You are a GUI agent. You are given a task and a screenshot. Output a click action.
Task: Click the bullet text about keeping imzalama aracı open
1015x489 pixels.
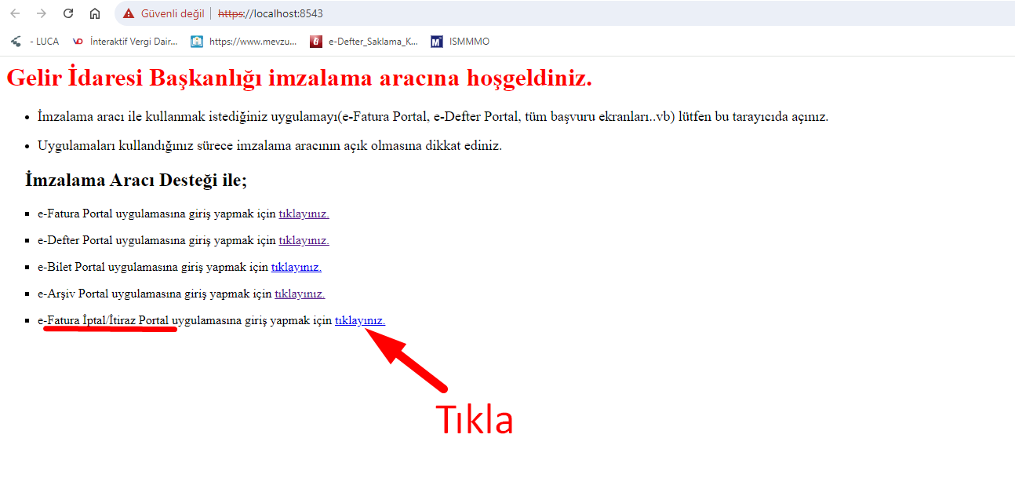point(269,145)
